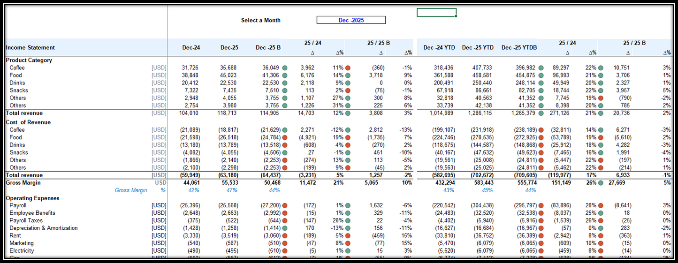
Task: Click the empty selected cell with green border
Action: [436, 13]
